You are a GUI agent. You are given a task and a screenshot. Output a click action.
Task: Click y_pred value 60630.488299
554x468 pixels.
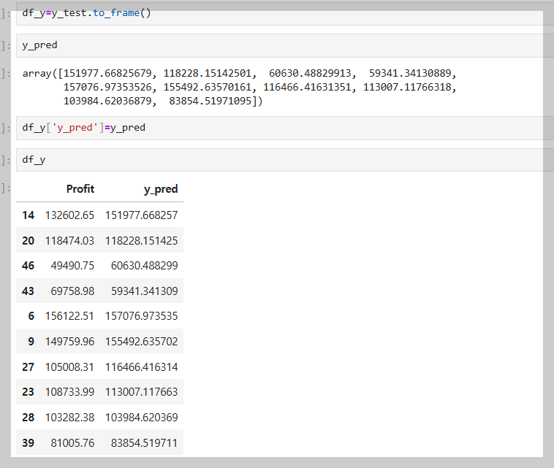145,266
